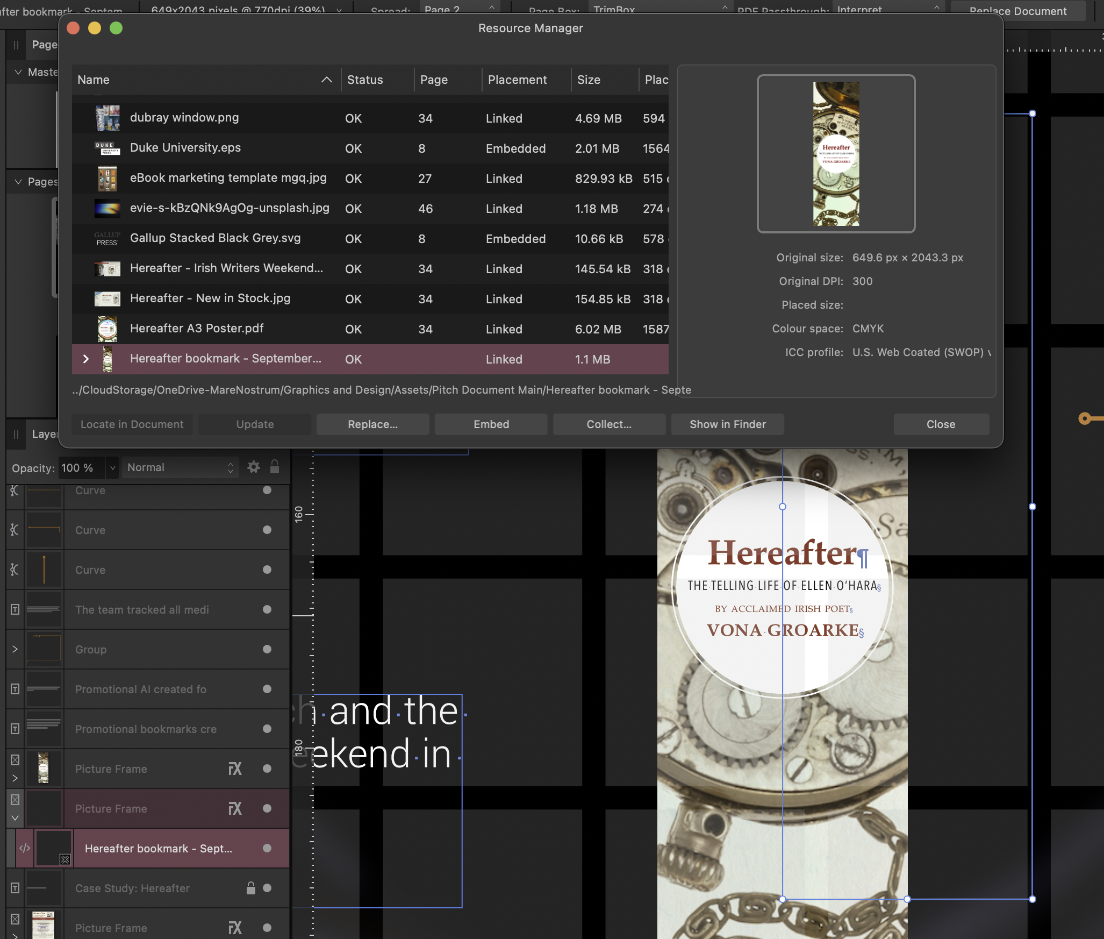1104x939 pixels.
Task: Expand the Hereafter bookmark resource row
Action: (x=86, y=359)
